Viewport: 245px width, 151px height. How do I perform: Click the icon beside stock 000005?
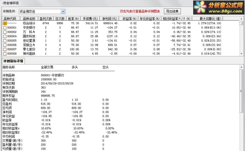click(5, 41)
